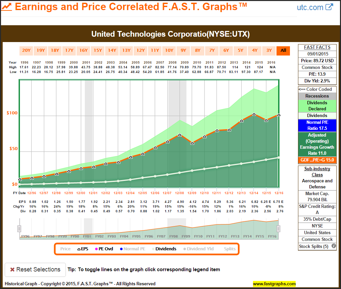Click the red X icon on Reset Selections
The width and height of the screenshot is (341, 289).
tap(12, 269)
